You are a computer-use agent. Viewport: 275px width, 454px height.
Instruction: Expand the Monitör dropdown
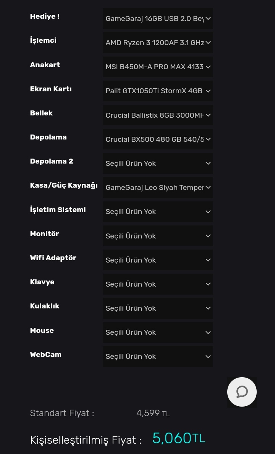[x=158, y=236]
